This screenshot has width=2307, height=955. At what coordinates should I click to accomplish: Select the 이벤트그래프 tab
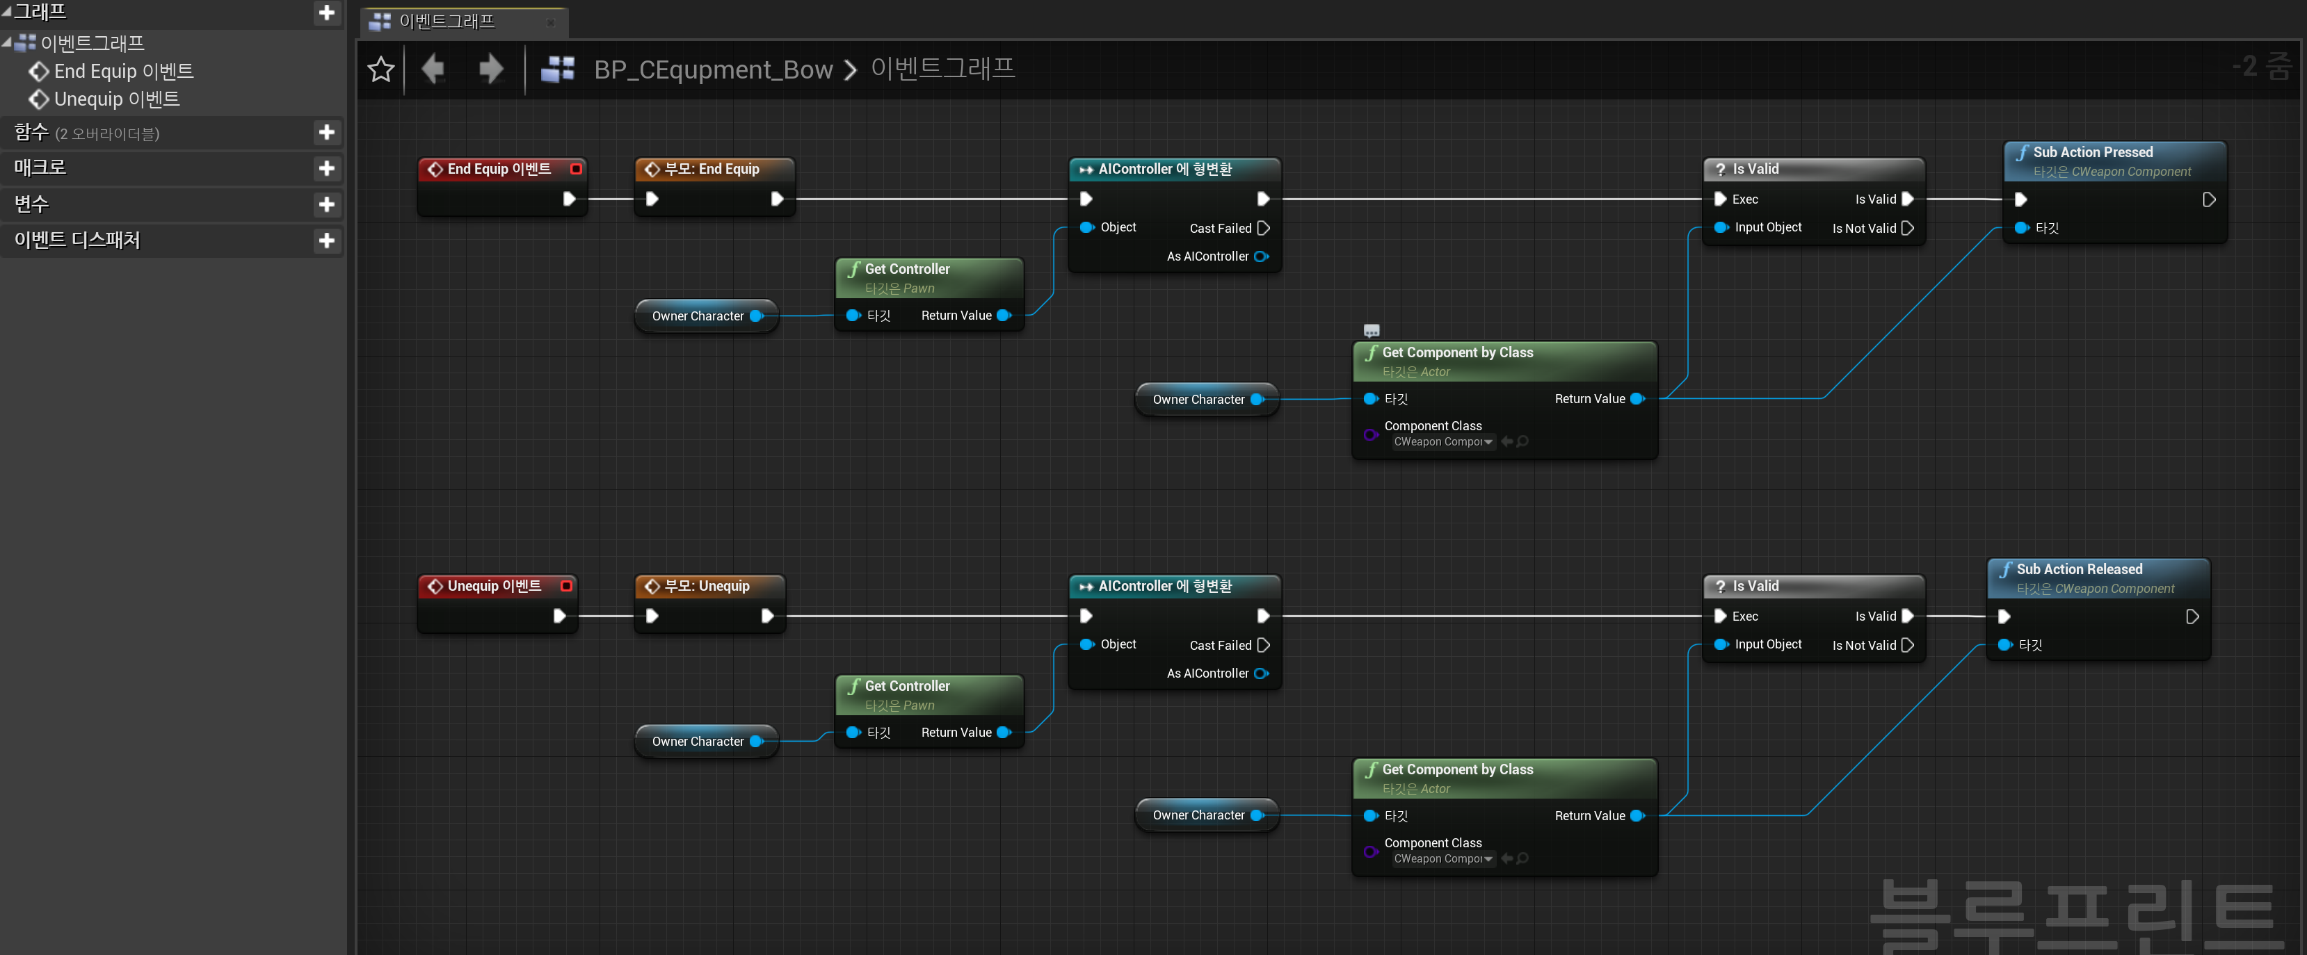[x=447, y=22]
